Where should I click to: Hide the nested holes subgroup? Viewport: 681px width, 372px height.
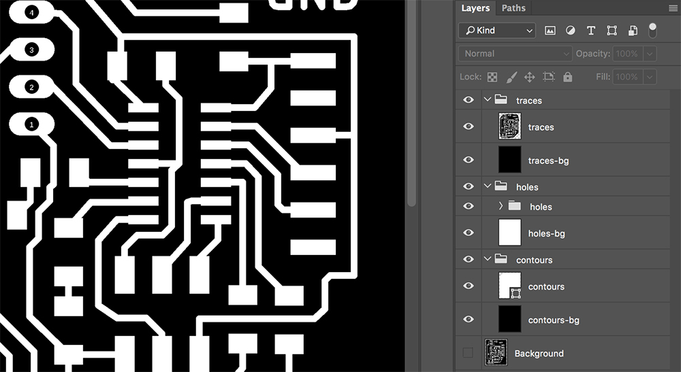pyautogui.click(x=469, y=206)
